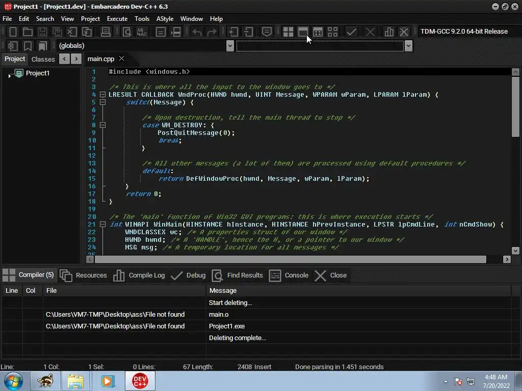Close the main.cpp editor tab

[122, 59]
